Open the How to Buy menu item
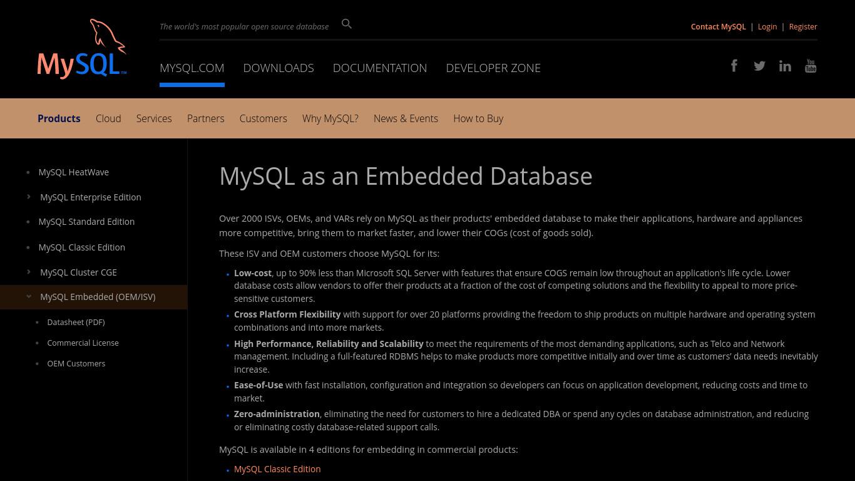855x481 pixels. click(x=478, y=118)
